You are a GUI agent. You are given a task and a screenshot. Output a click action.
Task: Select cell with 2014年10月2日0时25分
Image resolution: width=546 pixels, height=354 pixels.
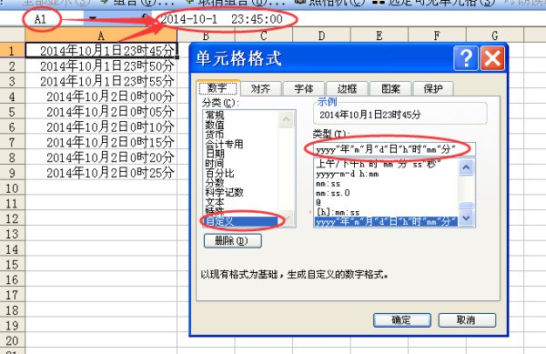click(101, 173)
